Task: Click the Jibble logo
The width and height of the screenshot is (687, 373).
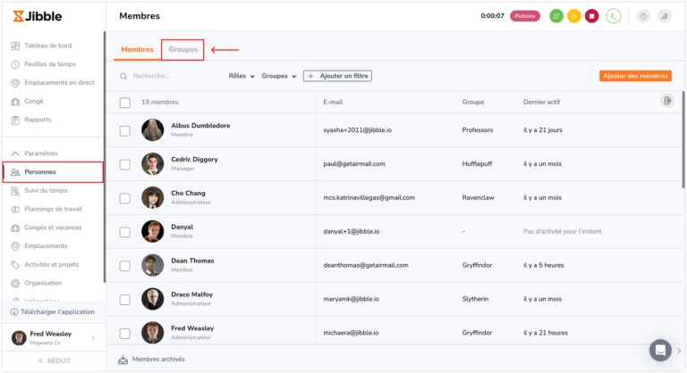Action: coord(38,16)
